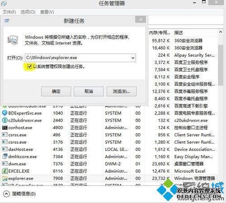The image size is (226, 203).
Task: Click the New Task dialog title icon
Action: tap(7, 21)
